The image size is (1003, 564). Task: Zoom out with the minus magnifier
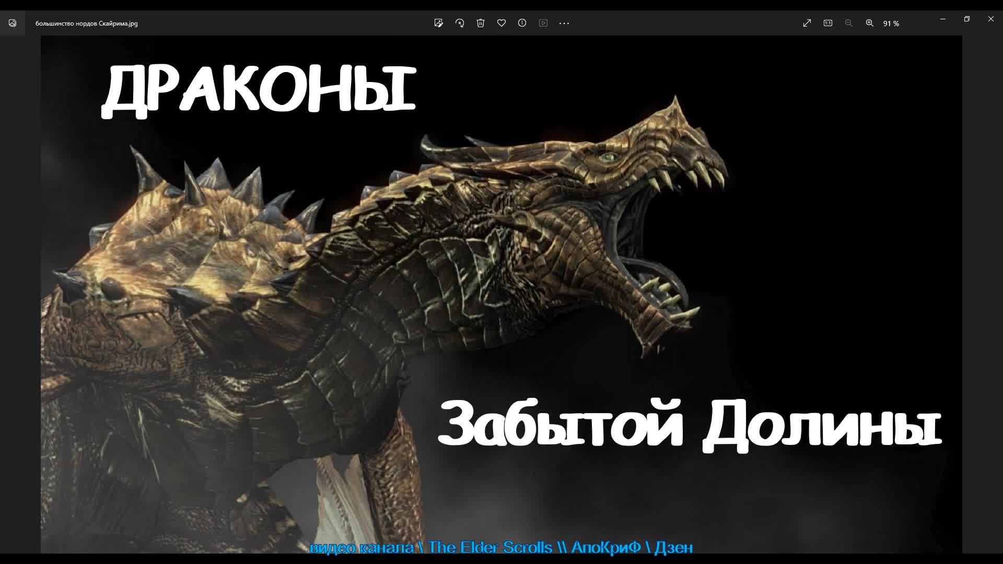849,23
